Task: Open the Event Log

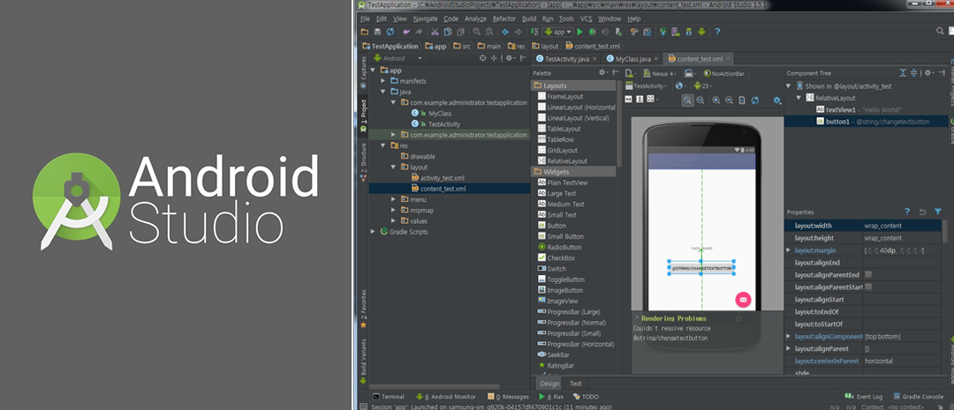Action: [x=864, y=397]
